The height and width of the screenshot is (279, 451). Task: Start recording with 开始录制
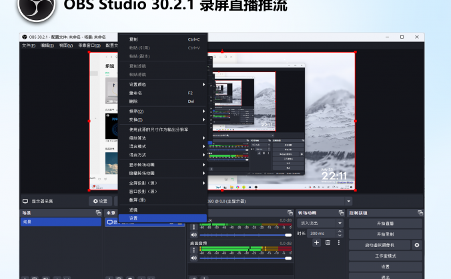(386, 234)
